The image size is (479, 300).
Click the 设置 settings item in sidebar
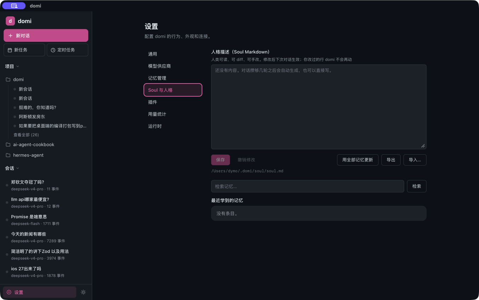pyautogui.click(x=40, y=292)
